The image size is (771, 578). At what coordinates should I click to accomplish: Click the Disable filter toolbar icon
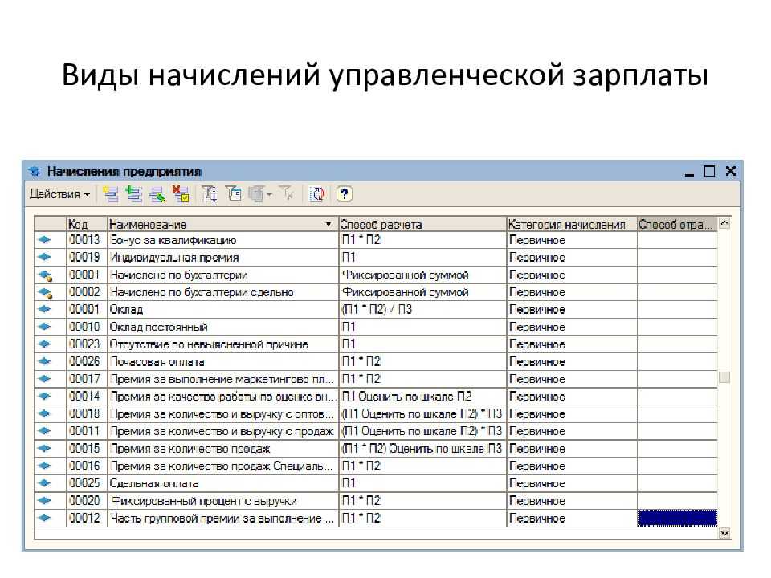286,194
